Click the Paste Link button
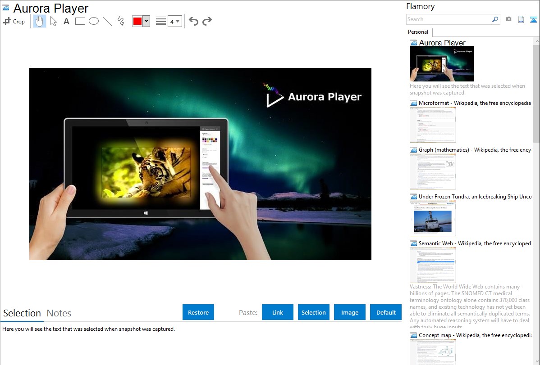The height and width of the screenshot is (365, 540). click(278, 312)
